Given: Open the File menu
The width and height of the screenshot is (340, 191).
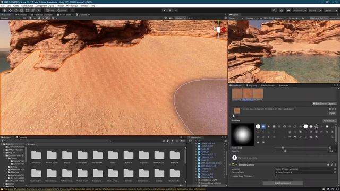Looking at the screenshot, I should coord(3,6).
